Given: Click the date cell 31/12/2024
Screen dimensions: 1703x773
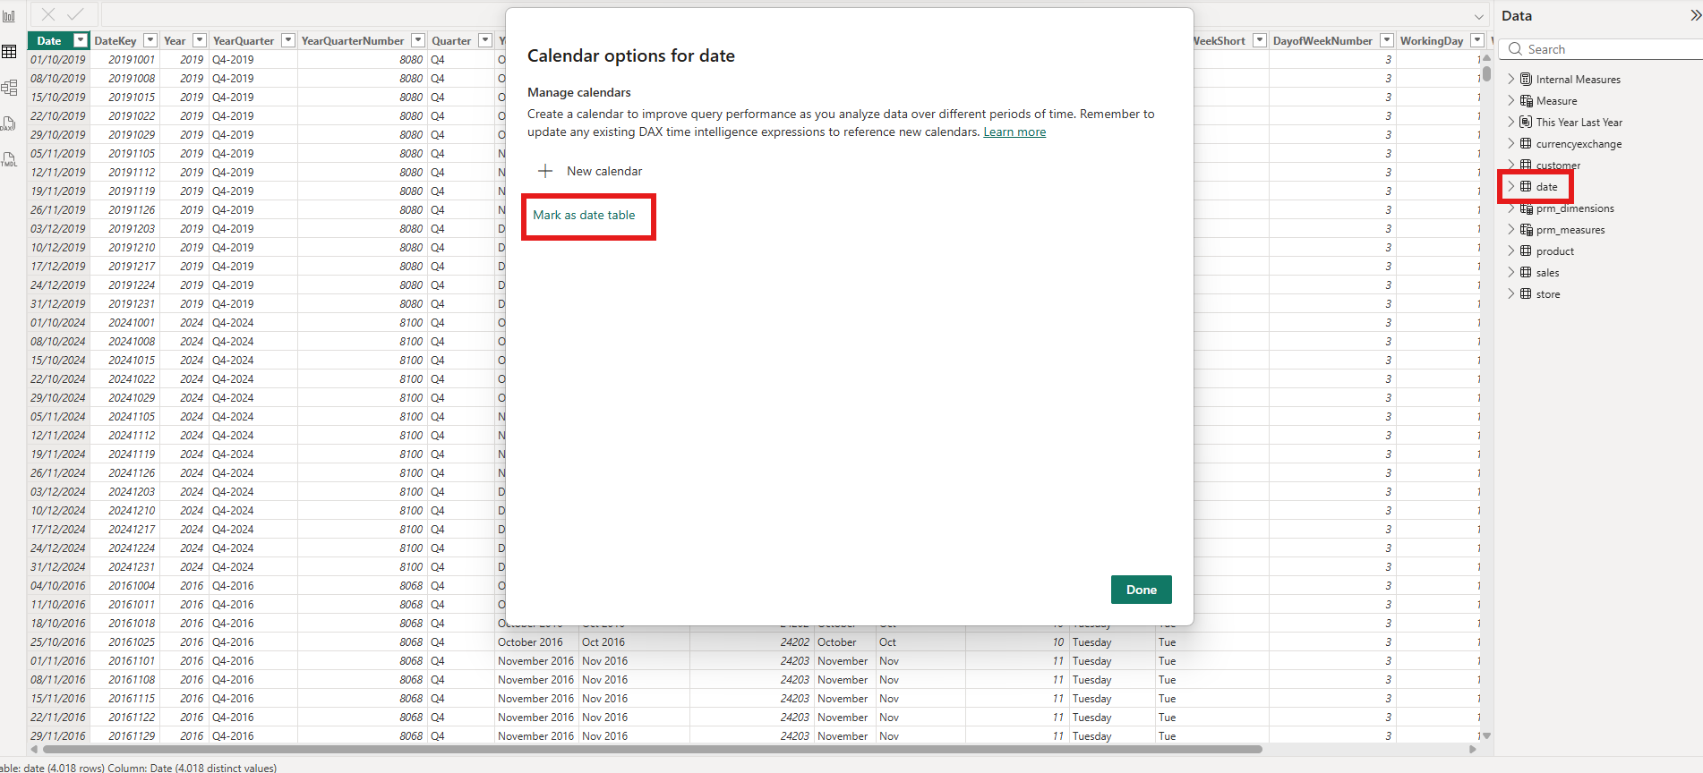Looking at the screenshot, I should tap(58, 567).
